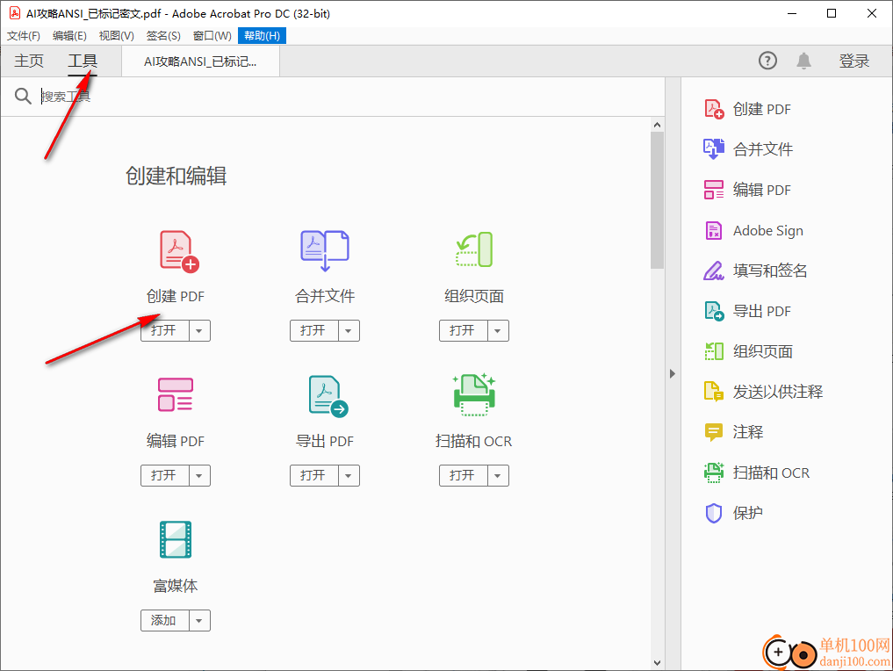893x671 pixels.
Task: Click 打开 button under 扫描和 OCR
Action: (464, 476)
